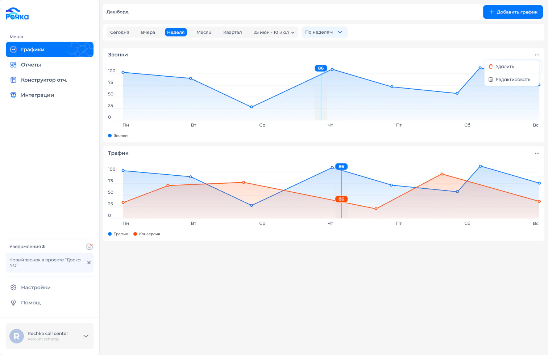Toggle Конверсия legend series
548x355 pixels.
pos(147,234)
